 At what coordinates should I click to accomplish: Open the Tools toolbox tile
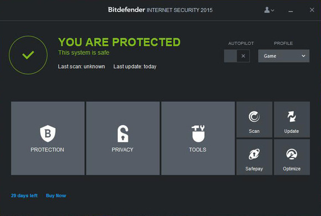click(x=198, y=138)
